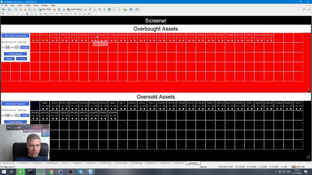Tile chart windows icon
The height and width of the screenshot is (175, 312).
[x=109, y=9]
